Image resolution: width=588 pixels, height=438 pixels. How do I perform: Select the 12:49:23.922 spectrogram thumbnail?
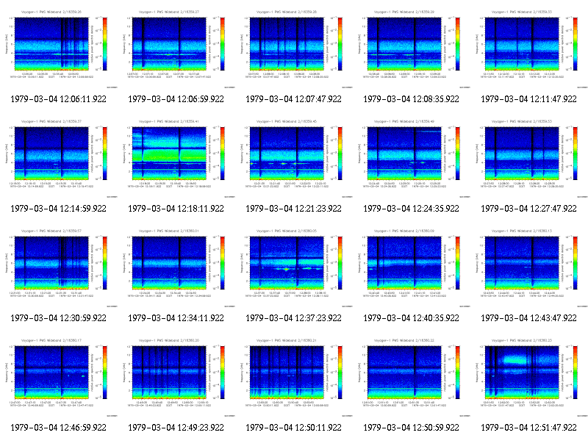[176, 378]
